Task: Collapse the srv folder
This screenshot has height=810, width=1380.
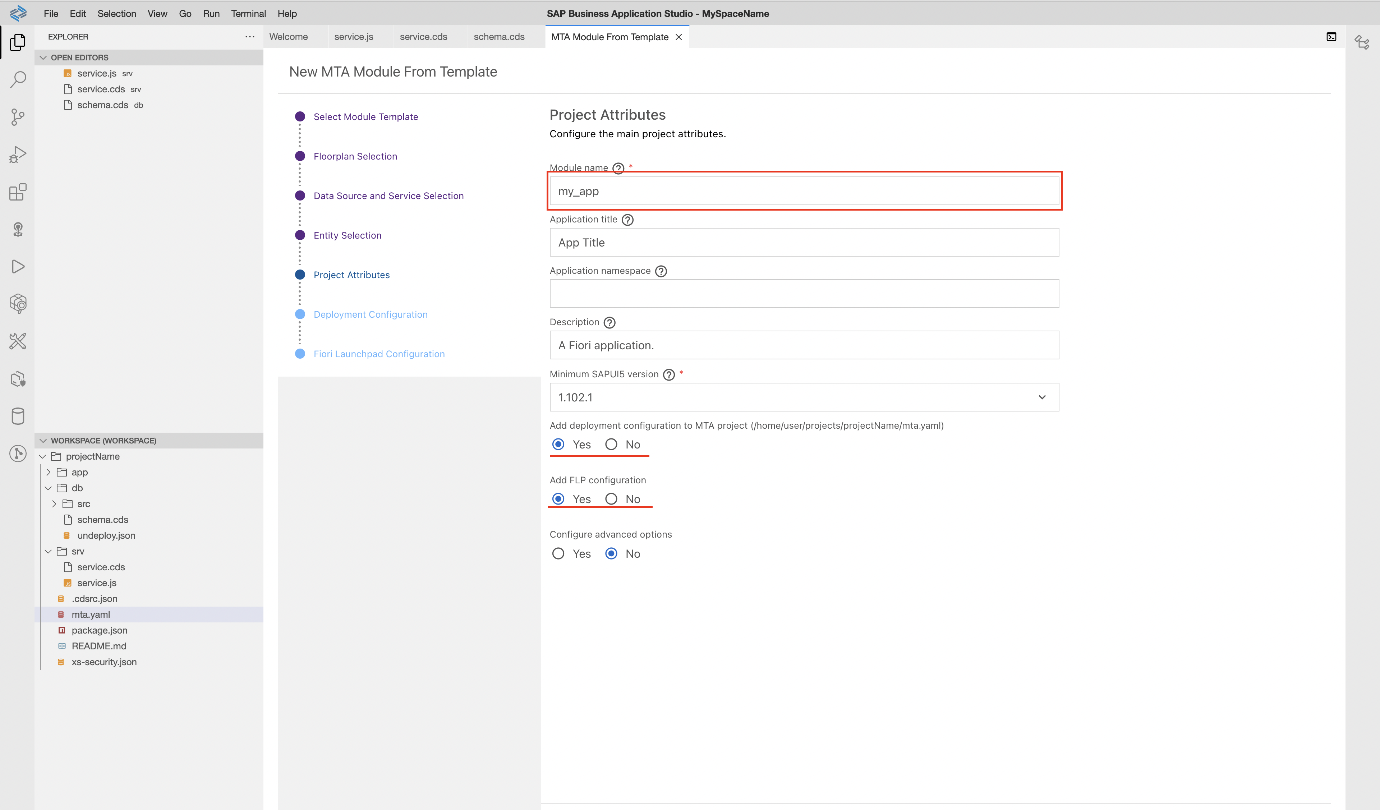Action: (x=48, y=552)
